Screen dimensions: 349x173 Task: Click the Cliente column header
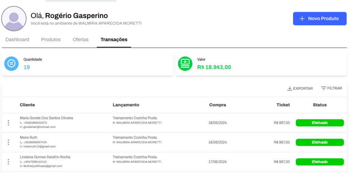coord(27,105)
